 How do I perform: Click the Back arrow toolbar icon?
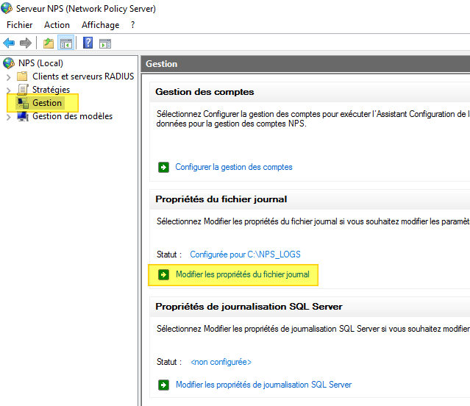tap(9, 43)
